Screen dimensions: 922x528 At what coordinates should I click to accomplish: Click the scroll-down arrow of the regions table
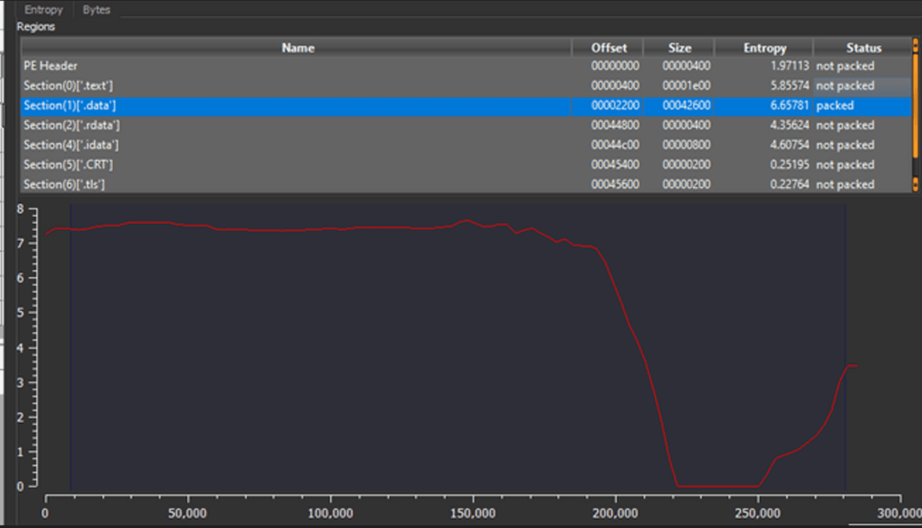click(x=916, y=185)
